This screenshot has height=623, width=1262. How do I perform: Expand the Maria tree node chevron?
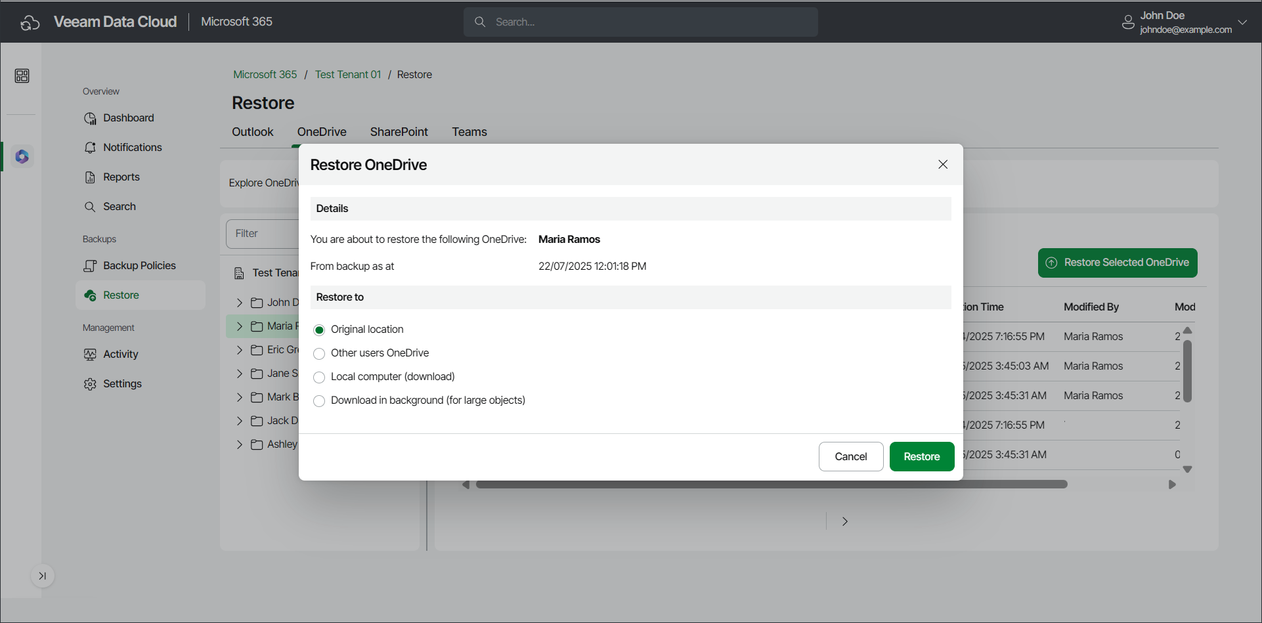tap(240, 326)
